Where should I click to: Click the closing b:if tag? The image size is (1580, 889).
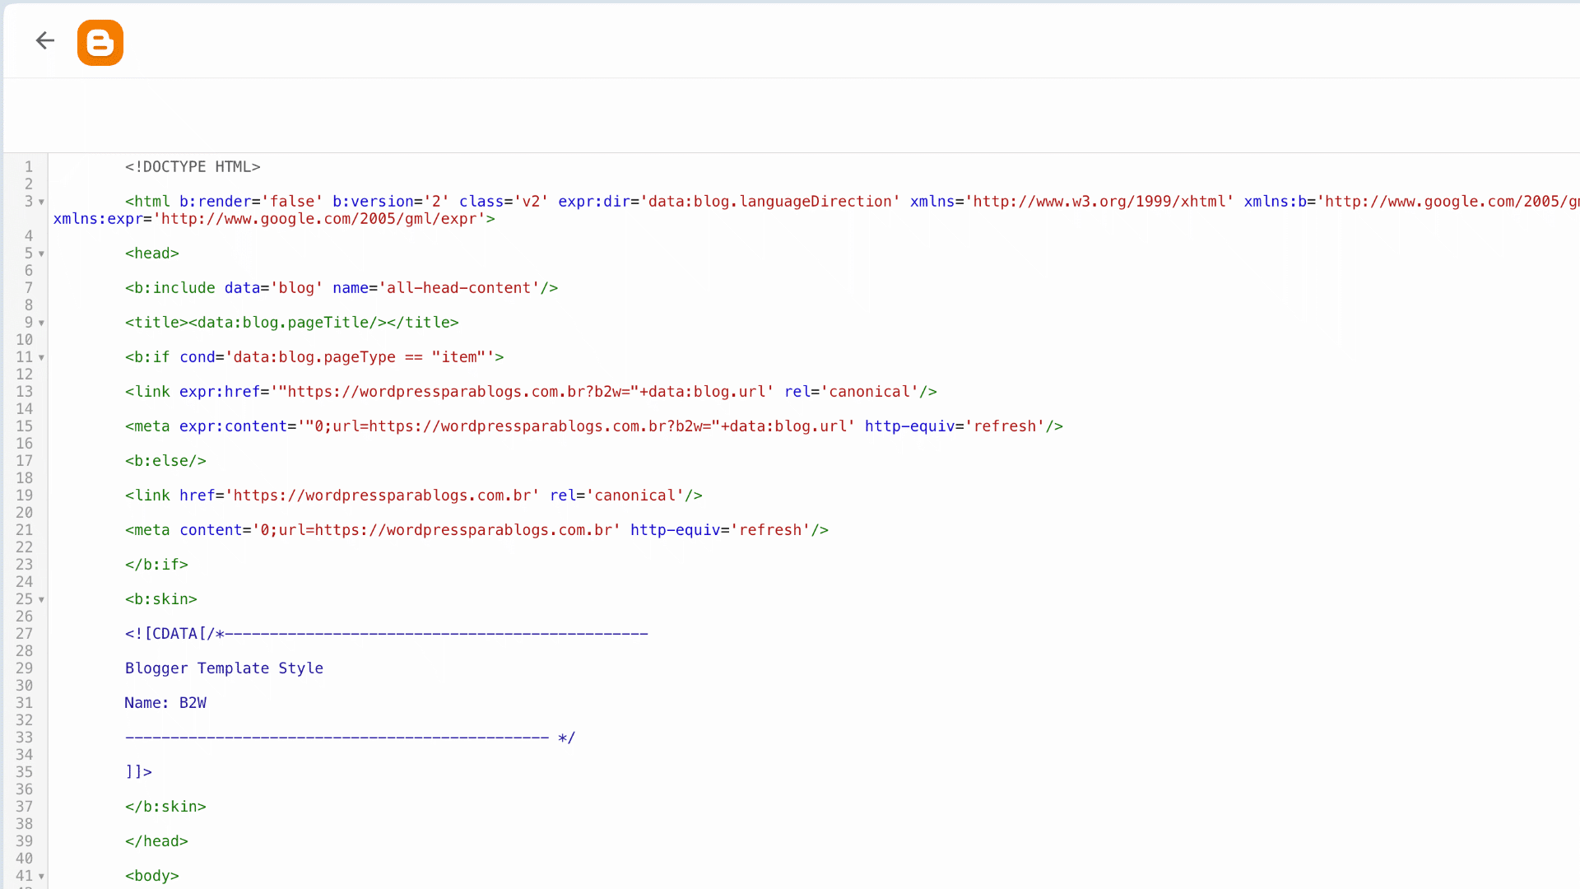[156, 565]
